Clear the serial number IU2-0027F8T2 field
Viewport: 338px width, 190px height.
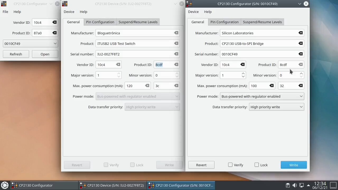pos(176,54)
